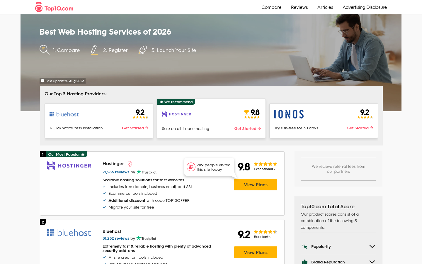Click the 'Top10.com Total Score' heading
422x264 pixels.
[x=328, y=207]
